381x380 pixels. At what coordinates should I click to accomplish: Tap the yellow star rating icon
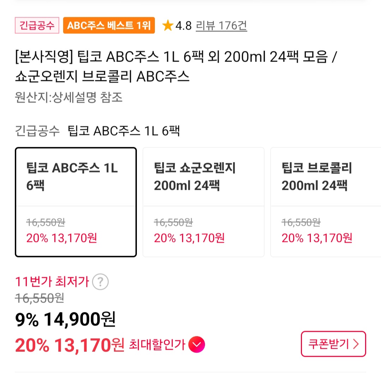(x=168, y=26)
